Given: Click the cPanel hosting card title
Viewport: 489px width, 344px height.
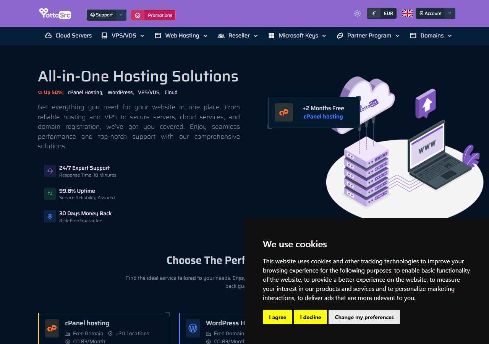Looking at the screenshot, I should (87, 323).
